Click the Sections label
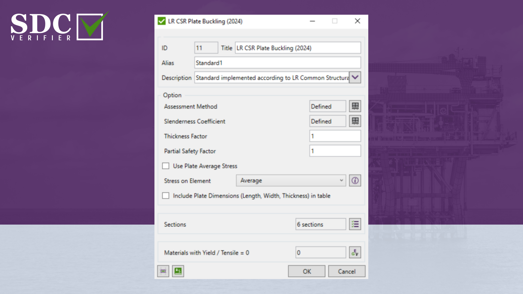Screen dimensions: 523x294 (175, 224)
